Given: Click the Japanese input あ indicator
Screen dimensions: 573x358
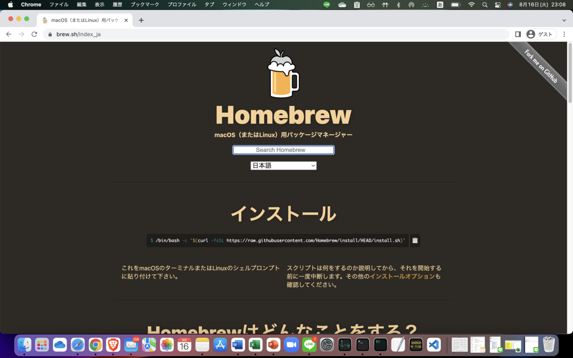Looking at the screenshot, I should click(x=440, y=5).
